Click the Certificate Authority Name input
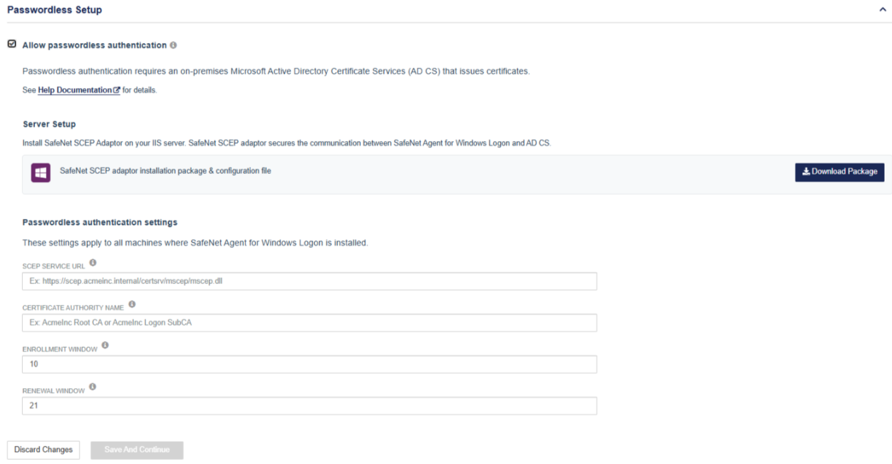 tap(309, 323)
